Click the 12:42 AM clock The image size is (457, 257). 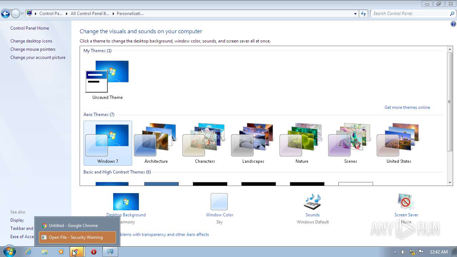click(x=438, y=252)
